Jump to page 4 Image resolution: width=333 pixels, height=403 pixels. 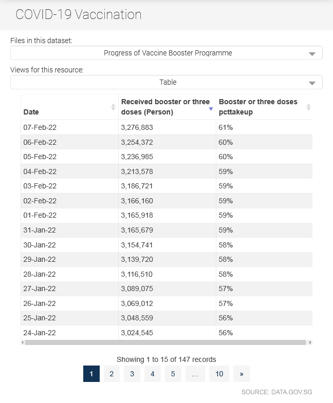point(153,374)
